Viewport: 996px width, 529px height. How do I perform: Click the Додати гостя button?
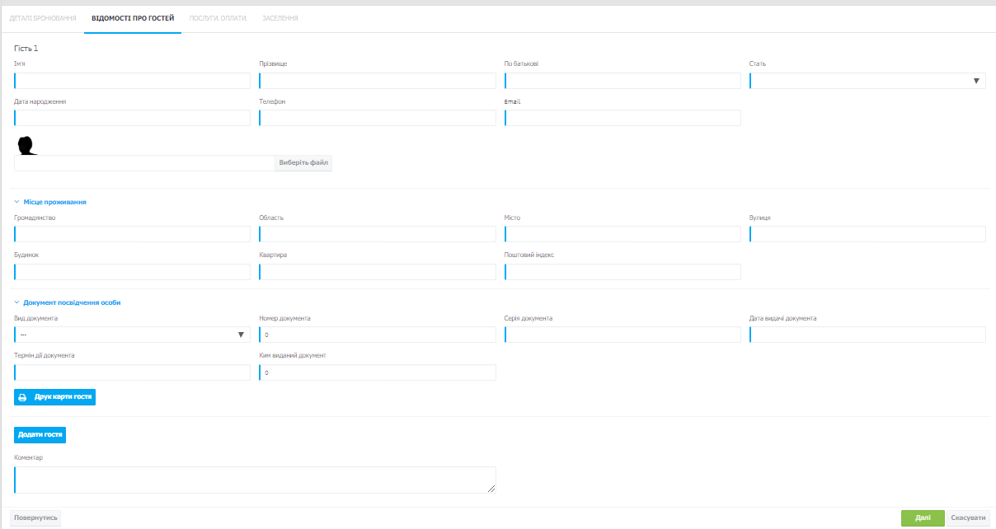[40, 434]
